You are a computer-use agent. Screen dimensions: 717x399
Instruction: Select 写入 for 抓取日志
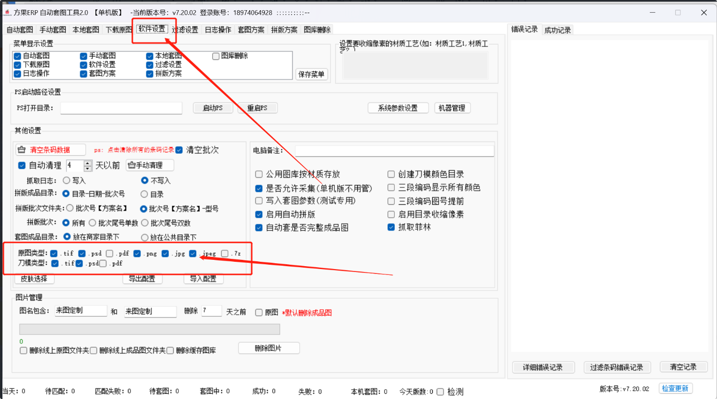point(66,181)
